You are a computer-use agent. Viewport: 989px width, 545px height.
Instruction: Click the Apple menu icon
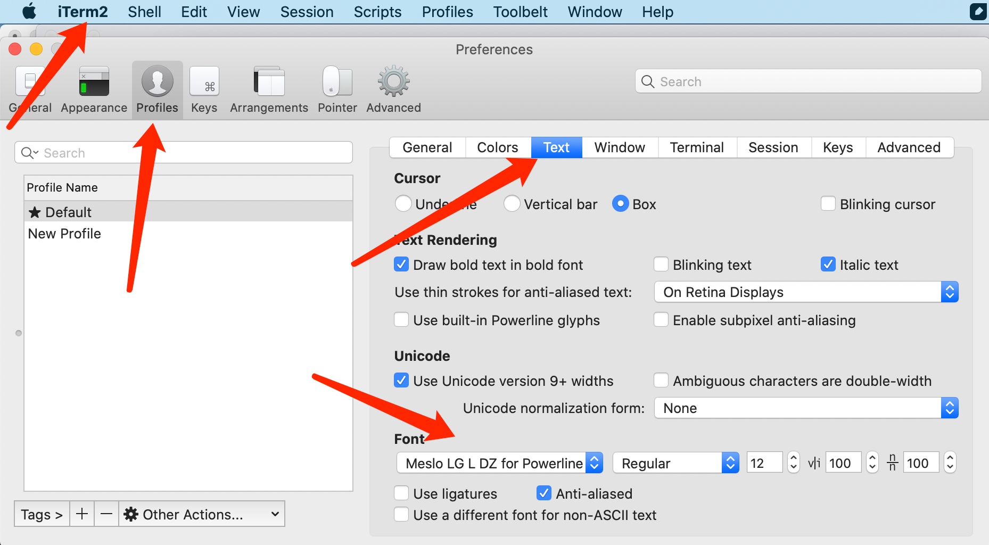29,11
